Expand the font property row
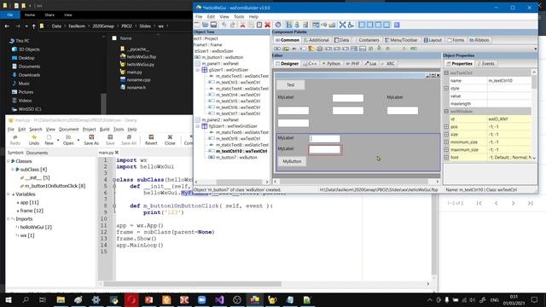The width and height of the screenshot is (546, 307). 446,157
